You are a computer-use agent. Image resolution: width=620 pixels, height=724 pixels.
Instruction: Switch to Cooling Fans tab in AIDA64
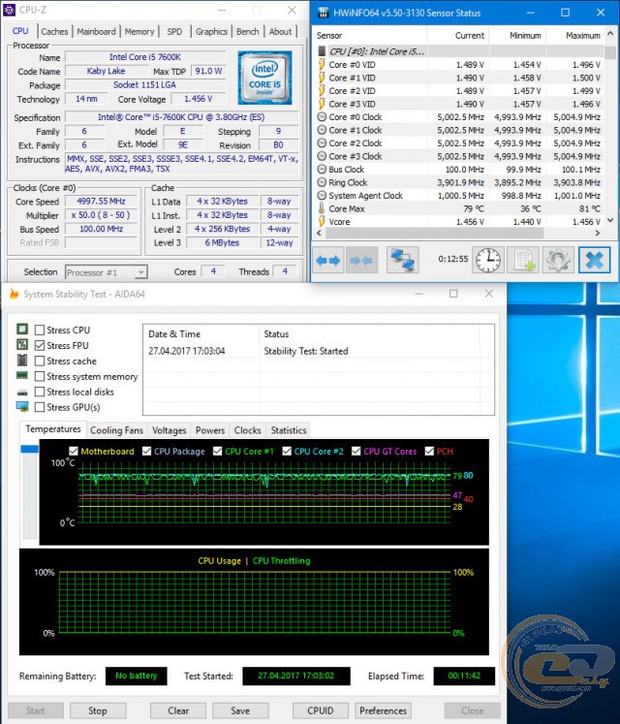click(117, 430)
